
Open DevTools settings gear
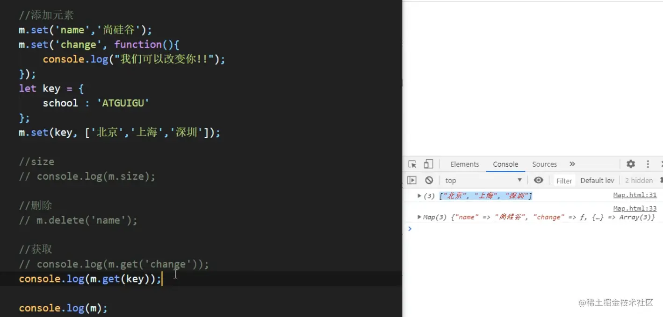pyautogui.click(x=631, y=164)
